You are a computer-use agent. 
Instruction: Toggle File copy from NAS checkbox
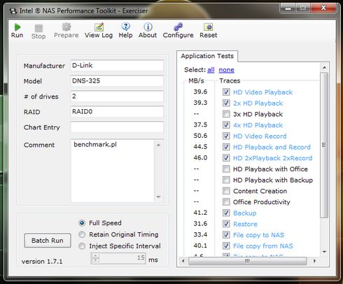[x=226, y=246]
